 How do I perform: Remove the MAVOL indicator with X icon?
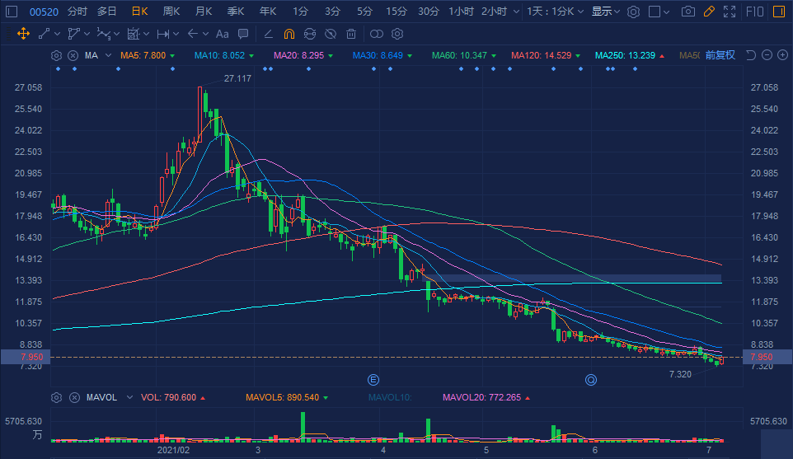pyautogui.click(x=74, y=398)
